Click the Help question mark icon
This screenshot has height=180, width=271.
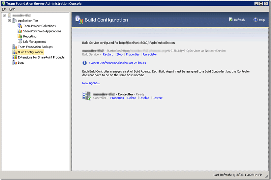point(255,20)
